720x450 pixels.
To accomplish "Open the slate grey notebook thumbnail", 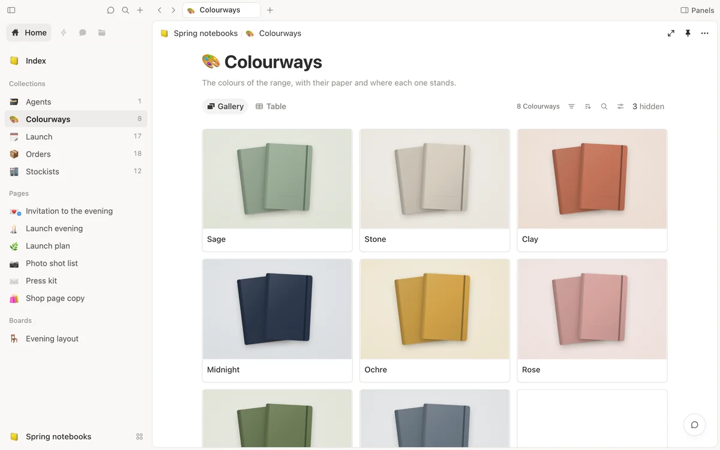I will click(435, 419).
